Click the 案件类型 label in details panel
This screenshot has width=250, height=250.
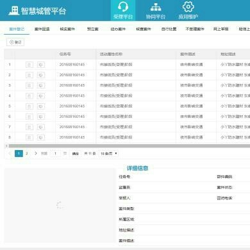point(126,208)
